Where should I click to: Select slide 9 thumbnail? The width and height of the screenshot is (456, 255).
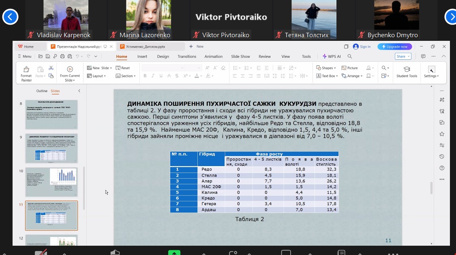(51, 148)
